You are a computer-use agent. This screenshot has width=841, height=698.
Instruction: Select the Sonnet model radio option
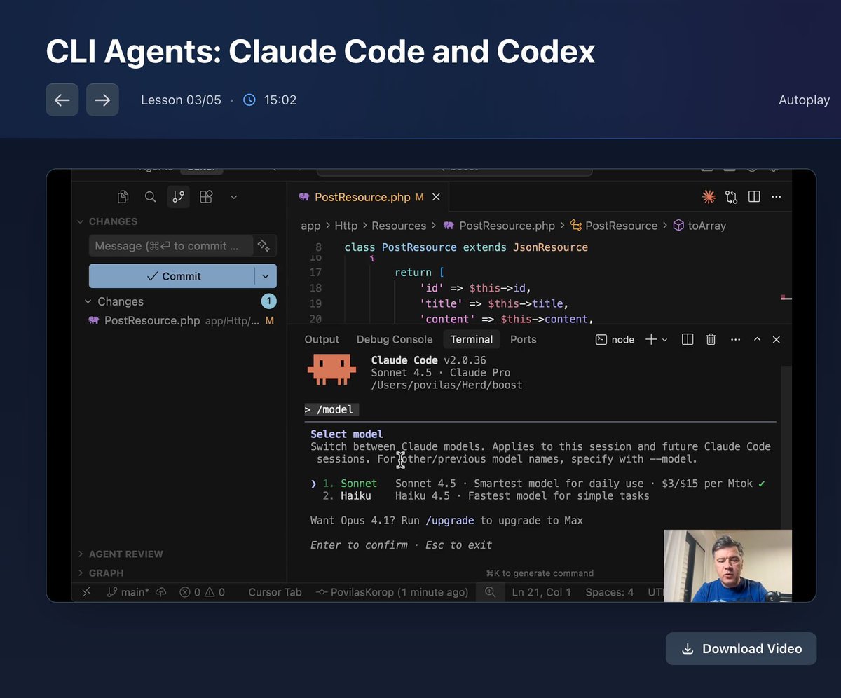tap(358, 483)
